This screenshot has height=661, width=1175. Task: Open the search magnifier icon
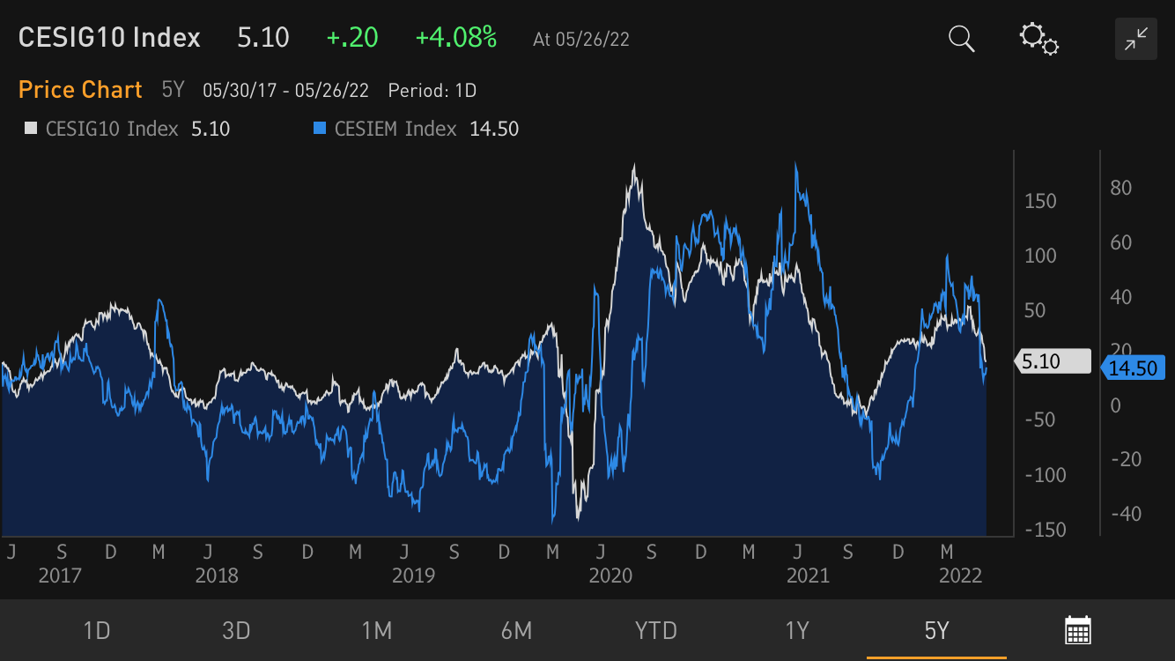961,39
